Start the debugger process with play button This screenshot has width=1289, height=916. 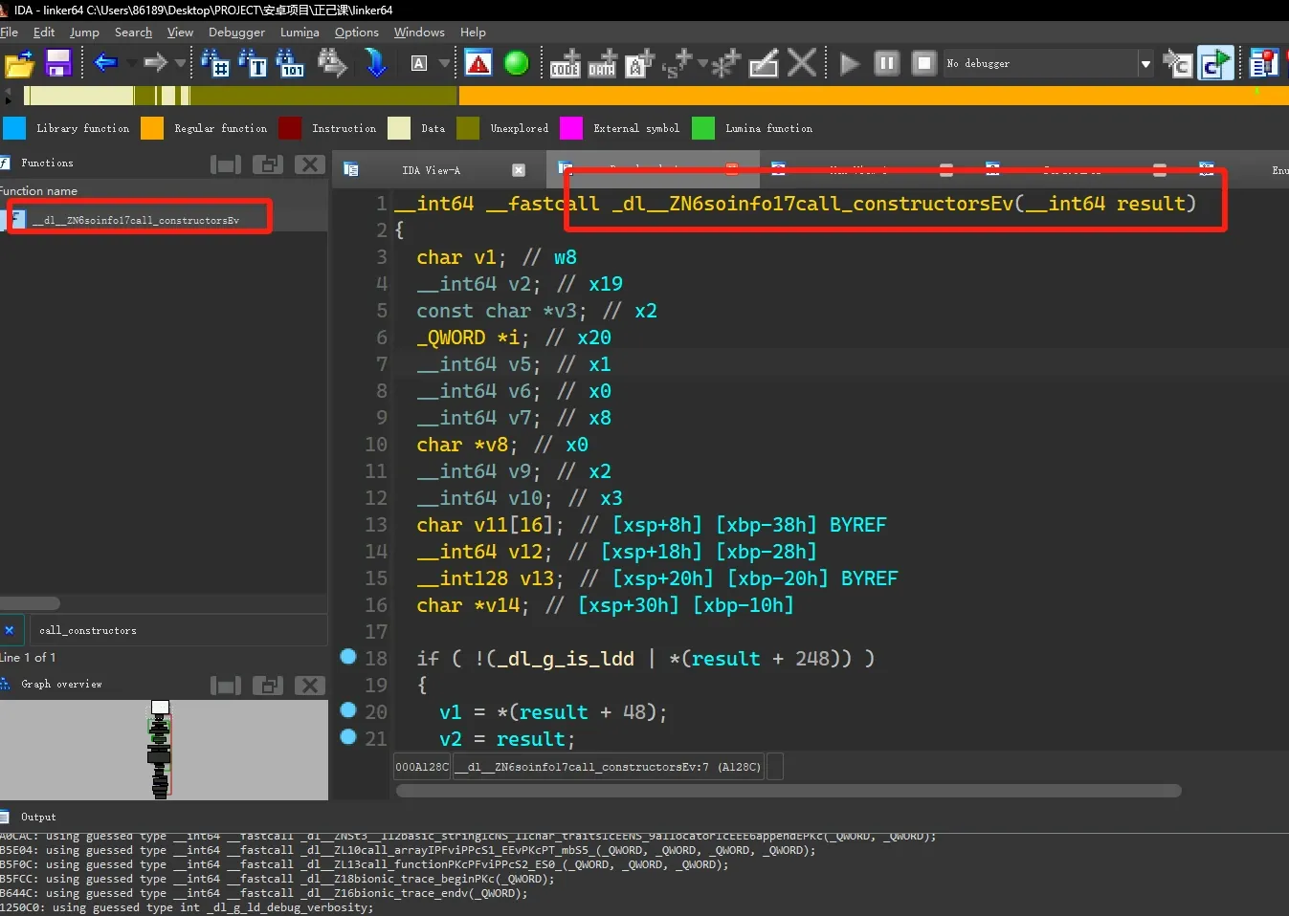pyautogui.click(x=849, y=64)
